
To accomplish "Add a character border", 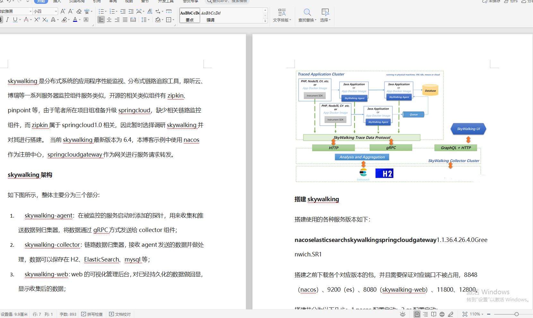I will pos(86,20).
